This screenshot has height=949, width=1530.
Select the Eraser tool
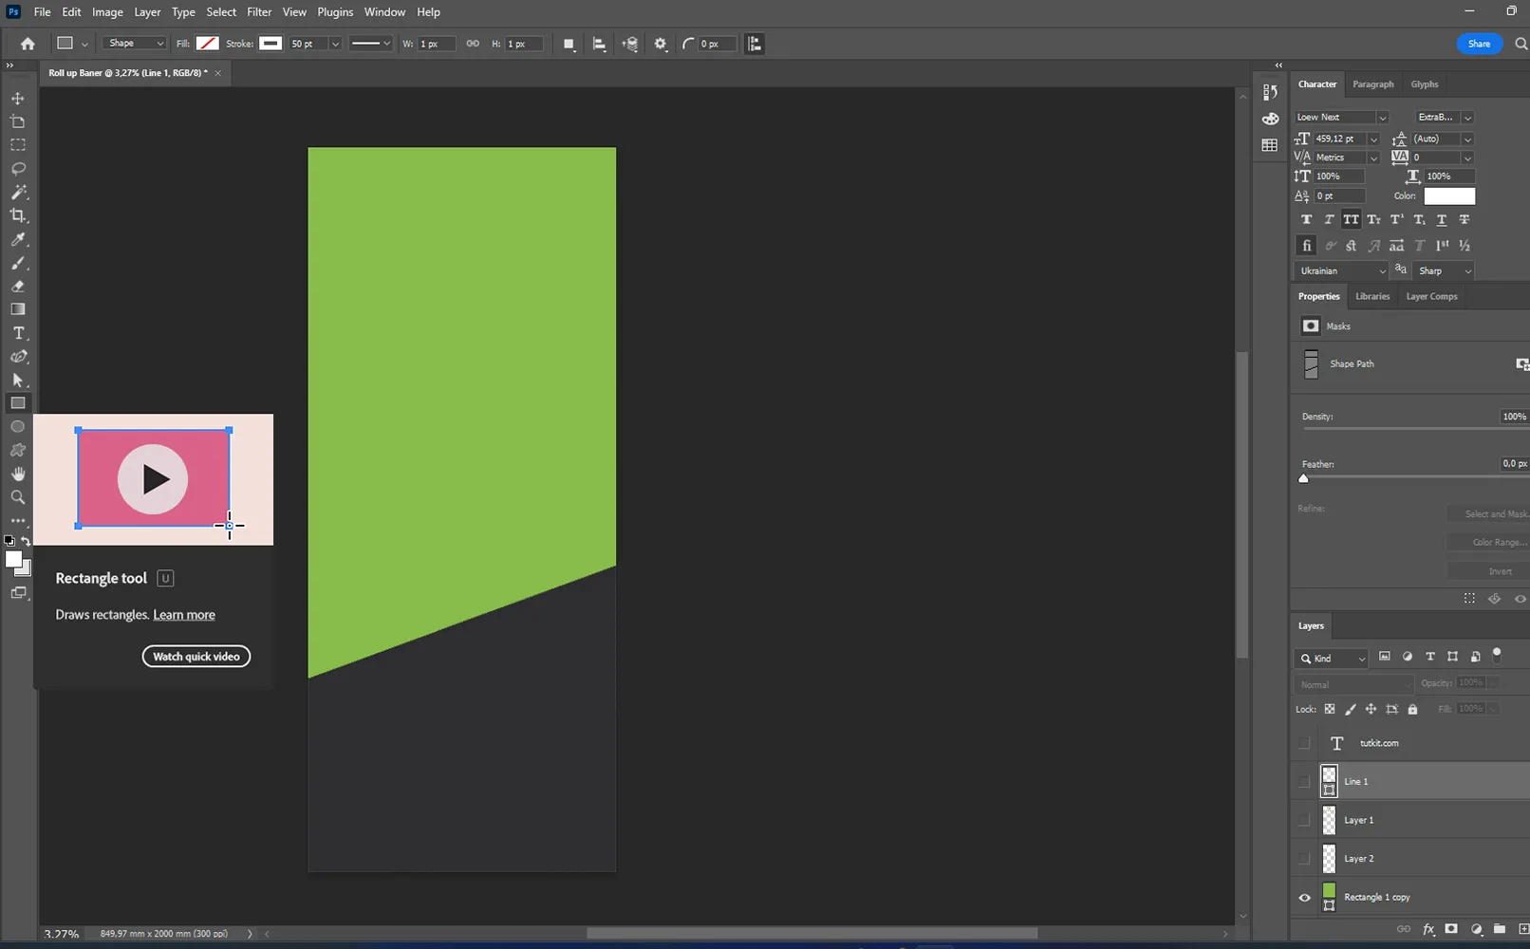pyautogui.click(x=18, y=286)
